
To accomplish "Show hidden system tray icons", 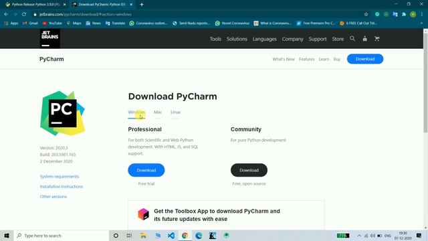I will click(x=359, y=236).
